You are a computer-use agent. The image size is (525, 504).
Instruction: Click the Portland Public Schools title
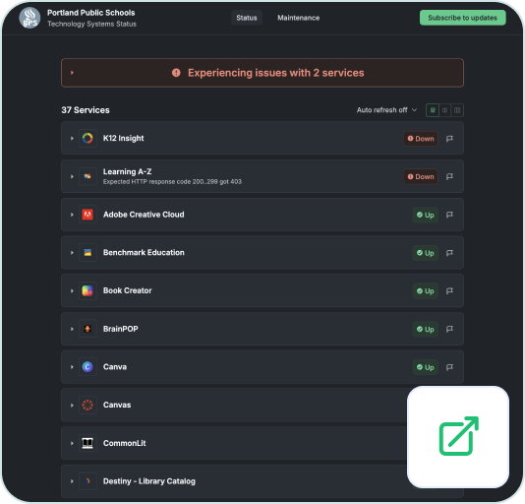tap(91, 13)
